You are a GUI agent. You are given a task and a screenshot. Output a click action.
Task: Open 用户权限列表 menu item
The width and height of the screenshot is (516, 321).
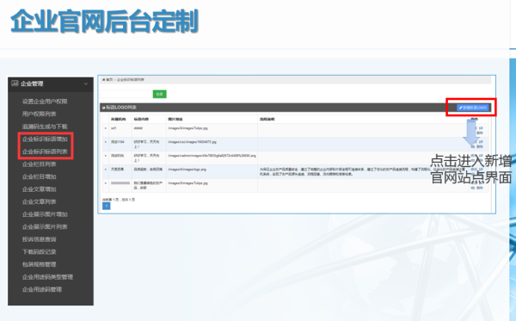40,114
